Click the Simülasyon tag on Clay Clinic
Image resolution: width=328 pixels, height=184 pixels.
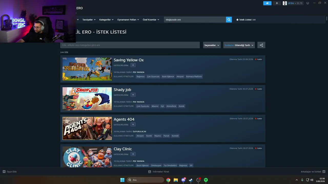pyautogui.click(x=156, y=165)
